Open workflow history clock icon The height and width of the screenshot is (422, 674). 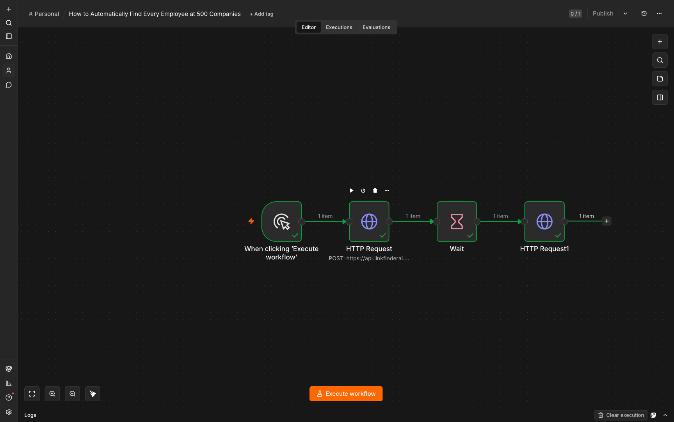point(644,14)
